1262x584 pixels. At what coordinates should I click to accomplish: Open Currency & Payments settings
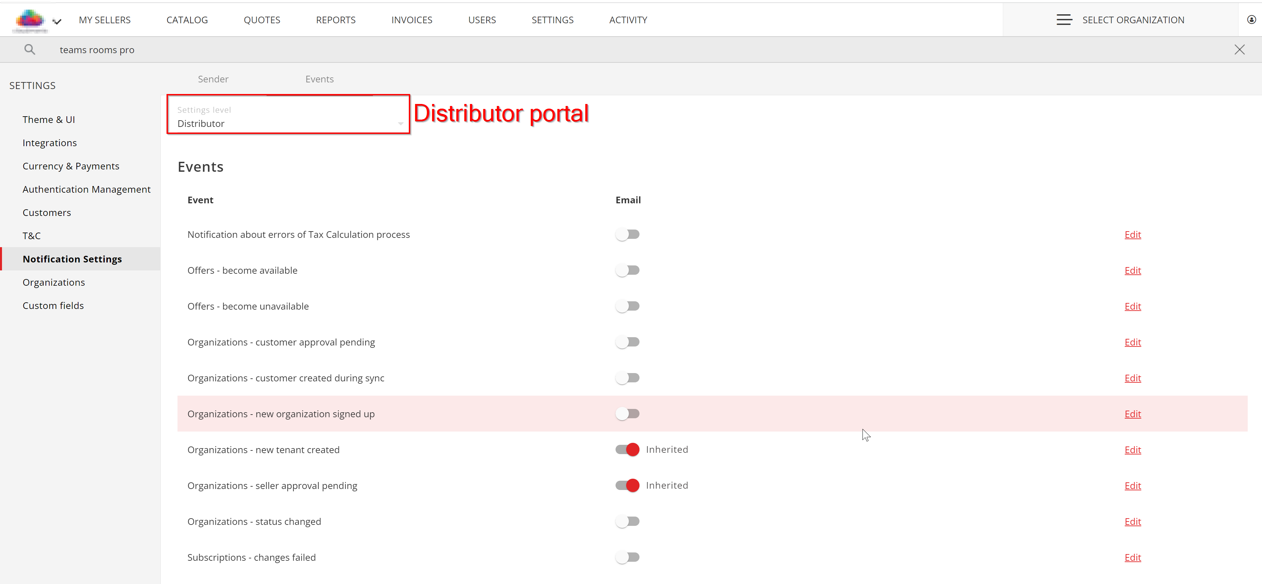70,166
